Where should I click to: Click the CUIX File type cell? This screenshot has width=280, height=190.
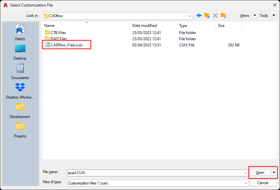pyautogui.click(x=187, y=45)
